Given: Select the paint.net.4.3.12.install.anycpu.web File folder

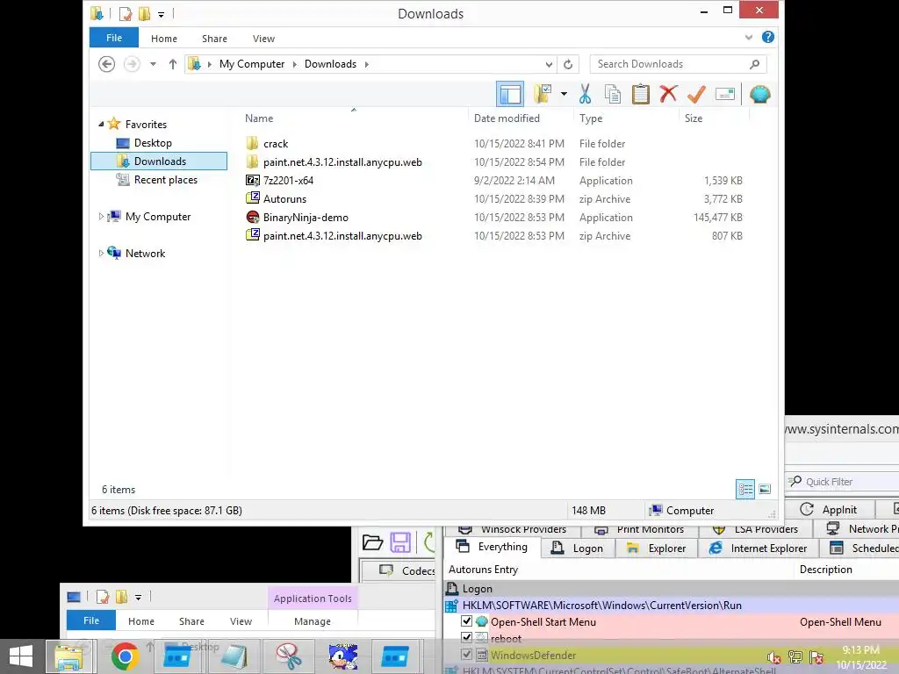Looking at the screenshot, I should click(342, 162).
